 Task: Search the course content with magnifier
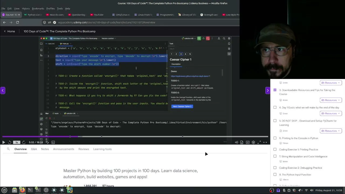tap(8, 149)
